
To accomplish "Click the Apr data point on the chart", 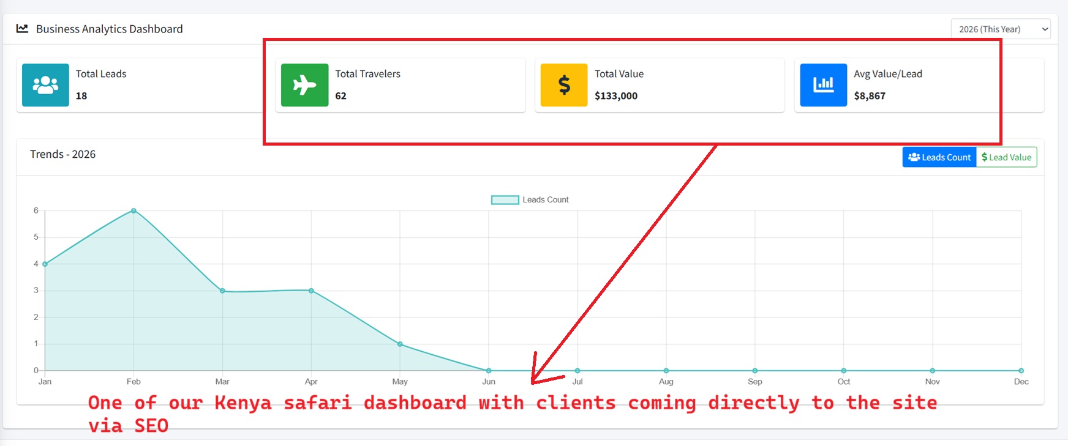I will pos(311,291).
